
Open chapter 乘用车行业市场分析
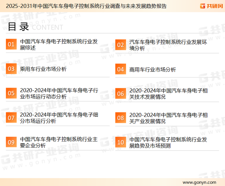pyautogui.click(x=43, y=69)
